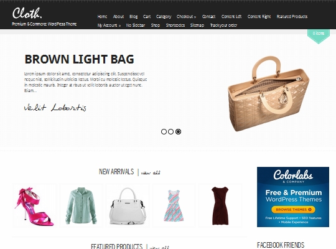
Task: Open view all next to New Arrivals
Action: tap(151, 172)
